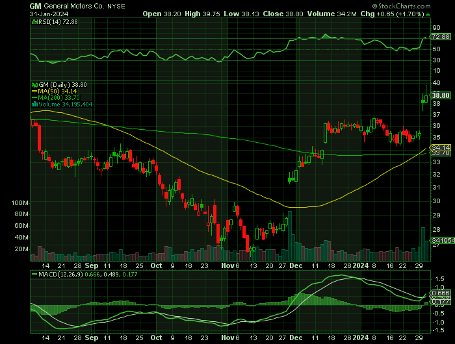The width and height of the screenshot is (455, 344).
Task: Click the 1.5 level on MACD axis
Action: (x=438, y=279)
